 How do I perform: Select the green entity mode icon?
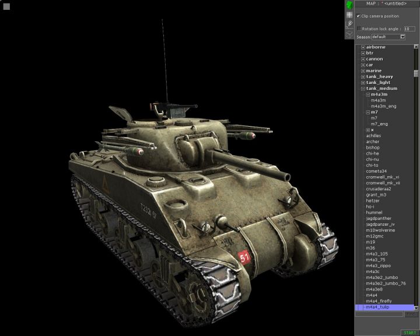tap(349, 5)
